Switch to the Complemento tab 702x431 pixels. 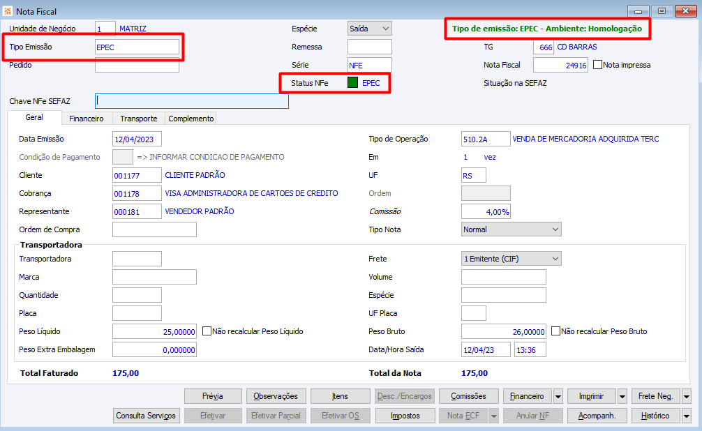[x=191, y=119]
